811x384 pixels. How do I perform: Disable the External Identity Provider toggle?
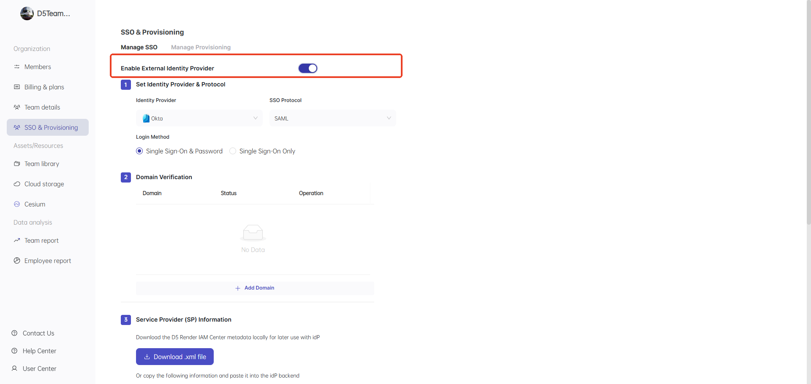308,68
